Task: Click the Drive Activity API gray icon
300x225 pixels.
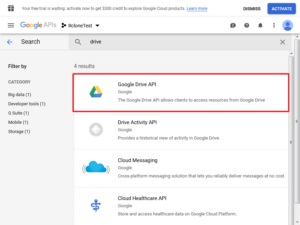Action: pos(96,130)
